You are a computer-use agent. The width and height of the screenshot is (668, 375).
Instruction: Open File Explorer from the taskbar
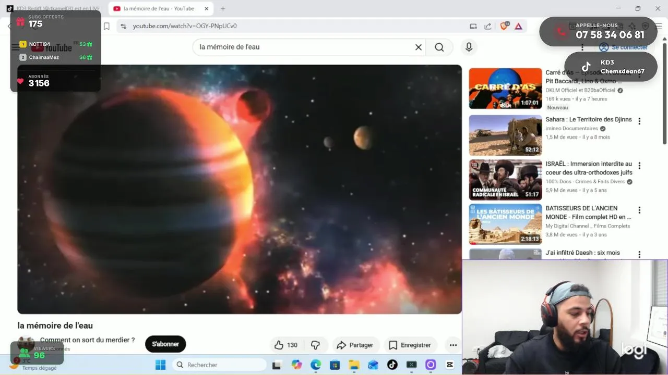tap(354, 365)
